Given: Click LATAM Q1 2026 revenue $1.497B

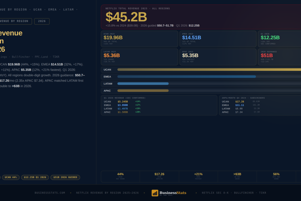Looking at the screenshot, I should pos(123,109).
